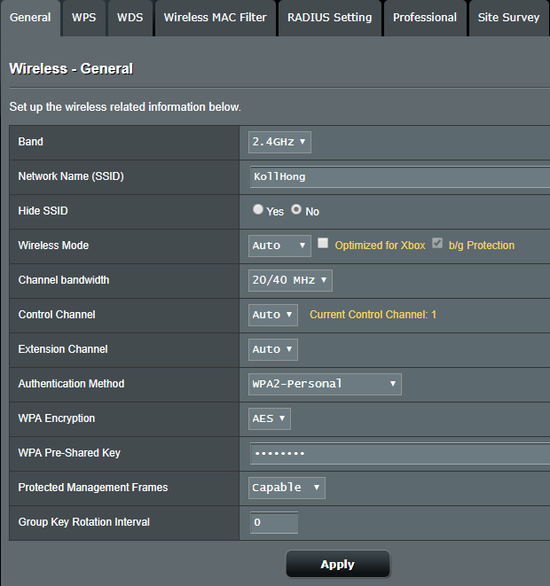The image size is (550, 586).
Task: Expand the Wireless Mode dropdown
Action: (279, 246)
